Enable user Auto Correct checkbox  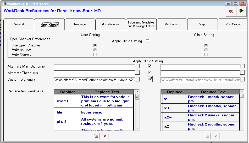pyautogui.click(x=95, y=54)
